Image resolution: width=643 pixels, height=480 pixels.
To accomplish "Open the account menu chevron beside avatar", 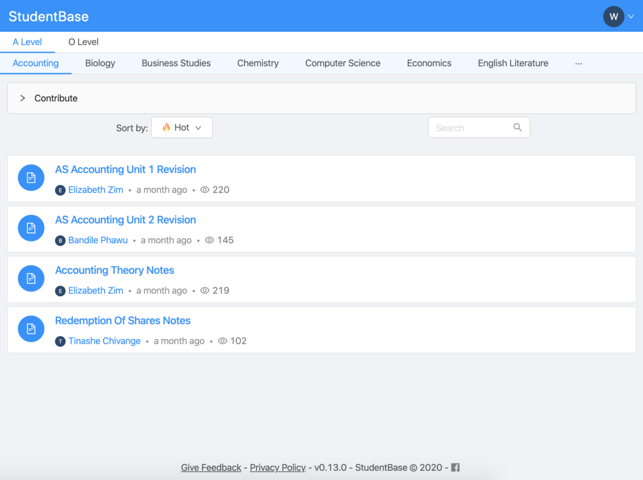I will tap(631, 17).
